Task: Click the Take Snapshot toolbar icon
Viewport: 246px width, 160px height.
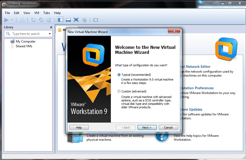Action: coord(33,20)
